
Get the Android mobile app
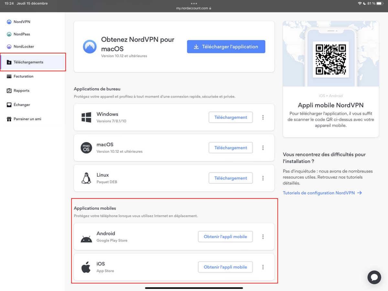click(x=225, y=237)
